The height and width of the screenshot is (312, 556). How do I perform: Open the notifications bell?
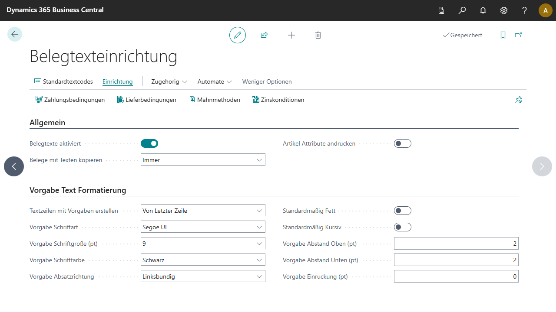click(483, 10)
